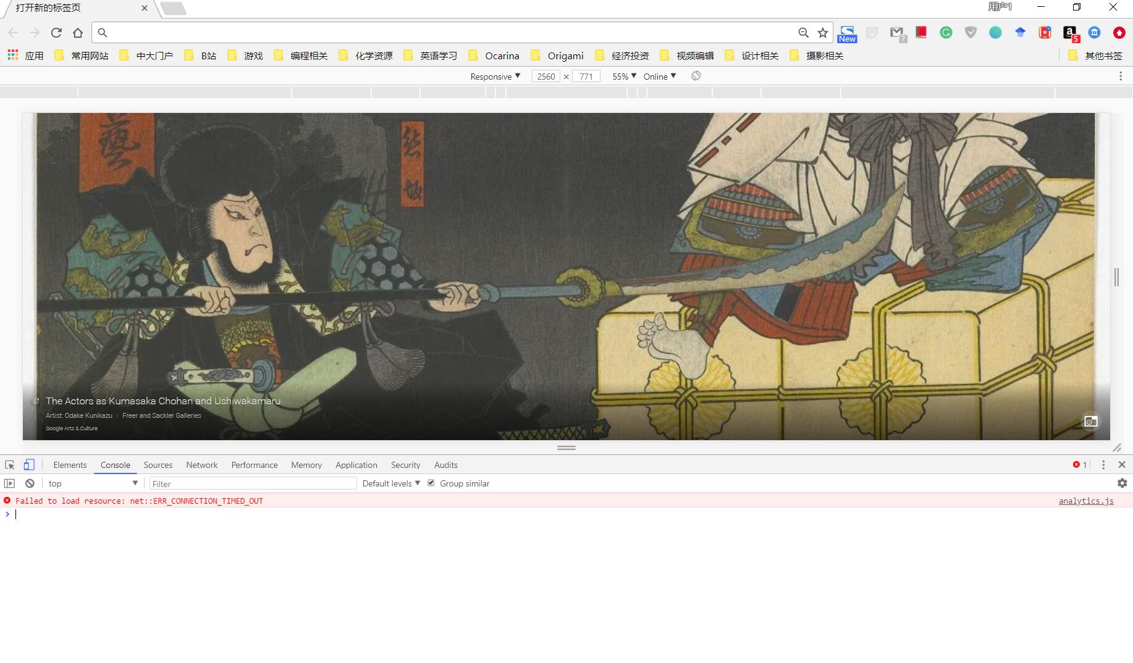
Task: Open the Default levels dropdown
Action: point(391,483)
